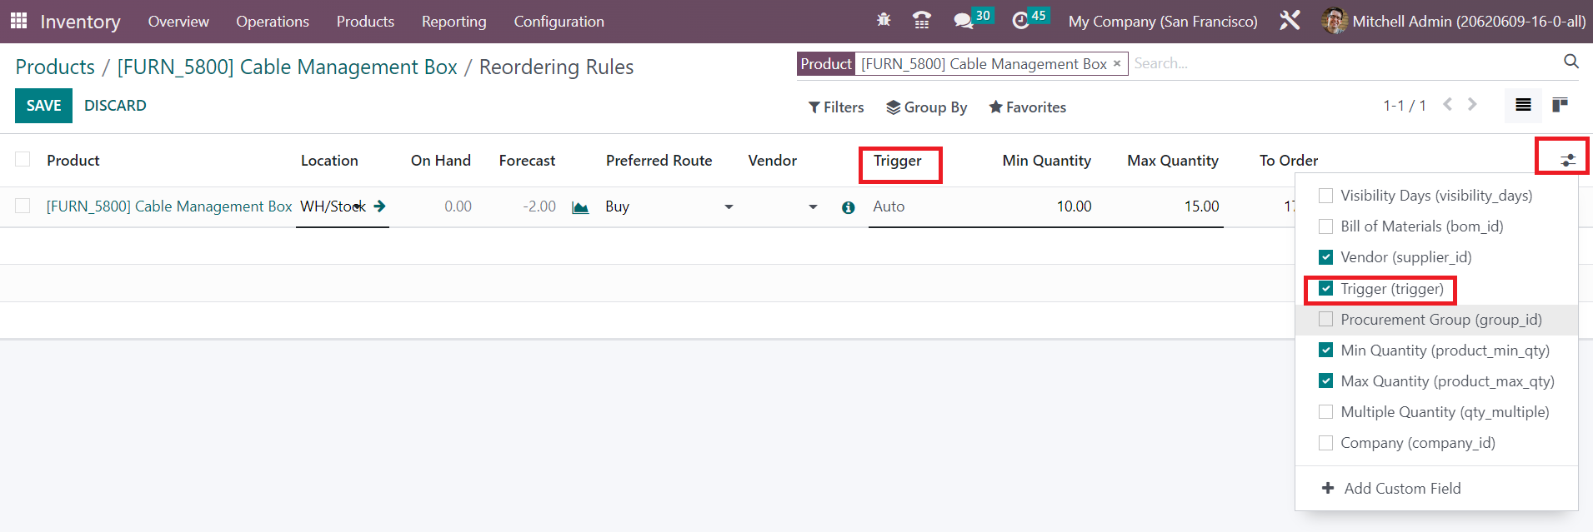Click the debug bug icon
The height and width of the screenshot is (532, 1593).
click(x=884, y=21)
